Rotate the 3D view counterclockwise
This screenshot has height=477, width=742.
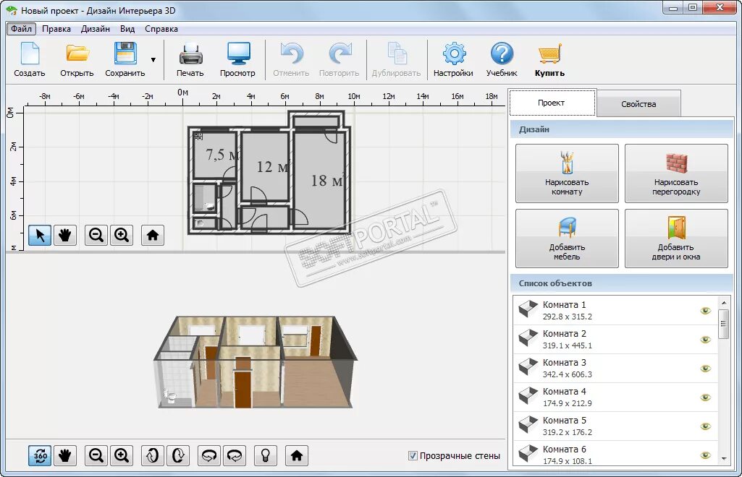pyautogui.click(x=208, y=456)
